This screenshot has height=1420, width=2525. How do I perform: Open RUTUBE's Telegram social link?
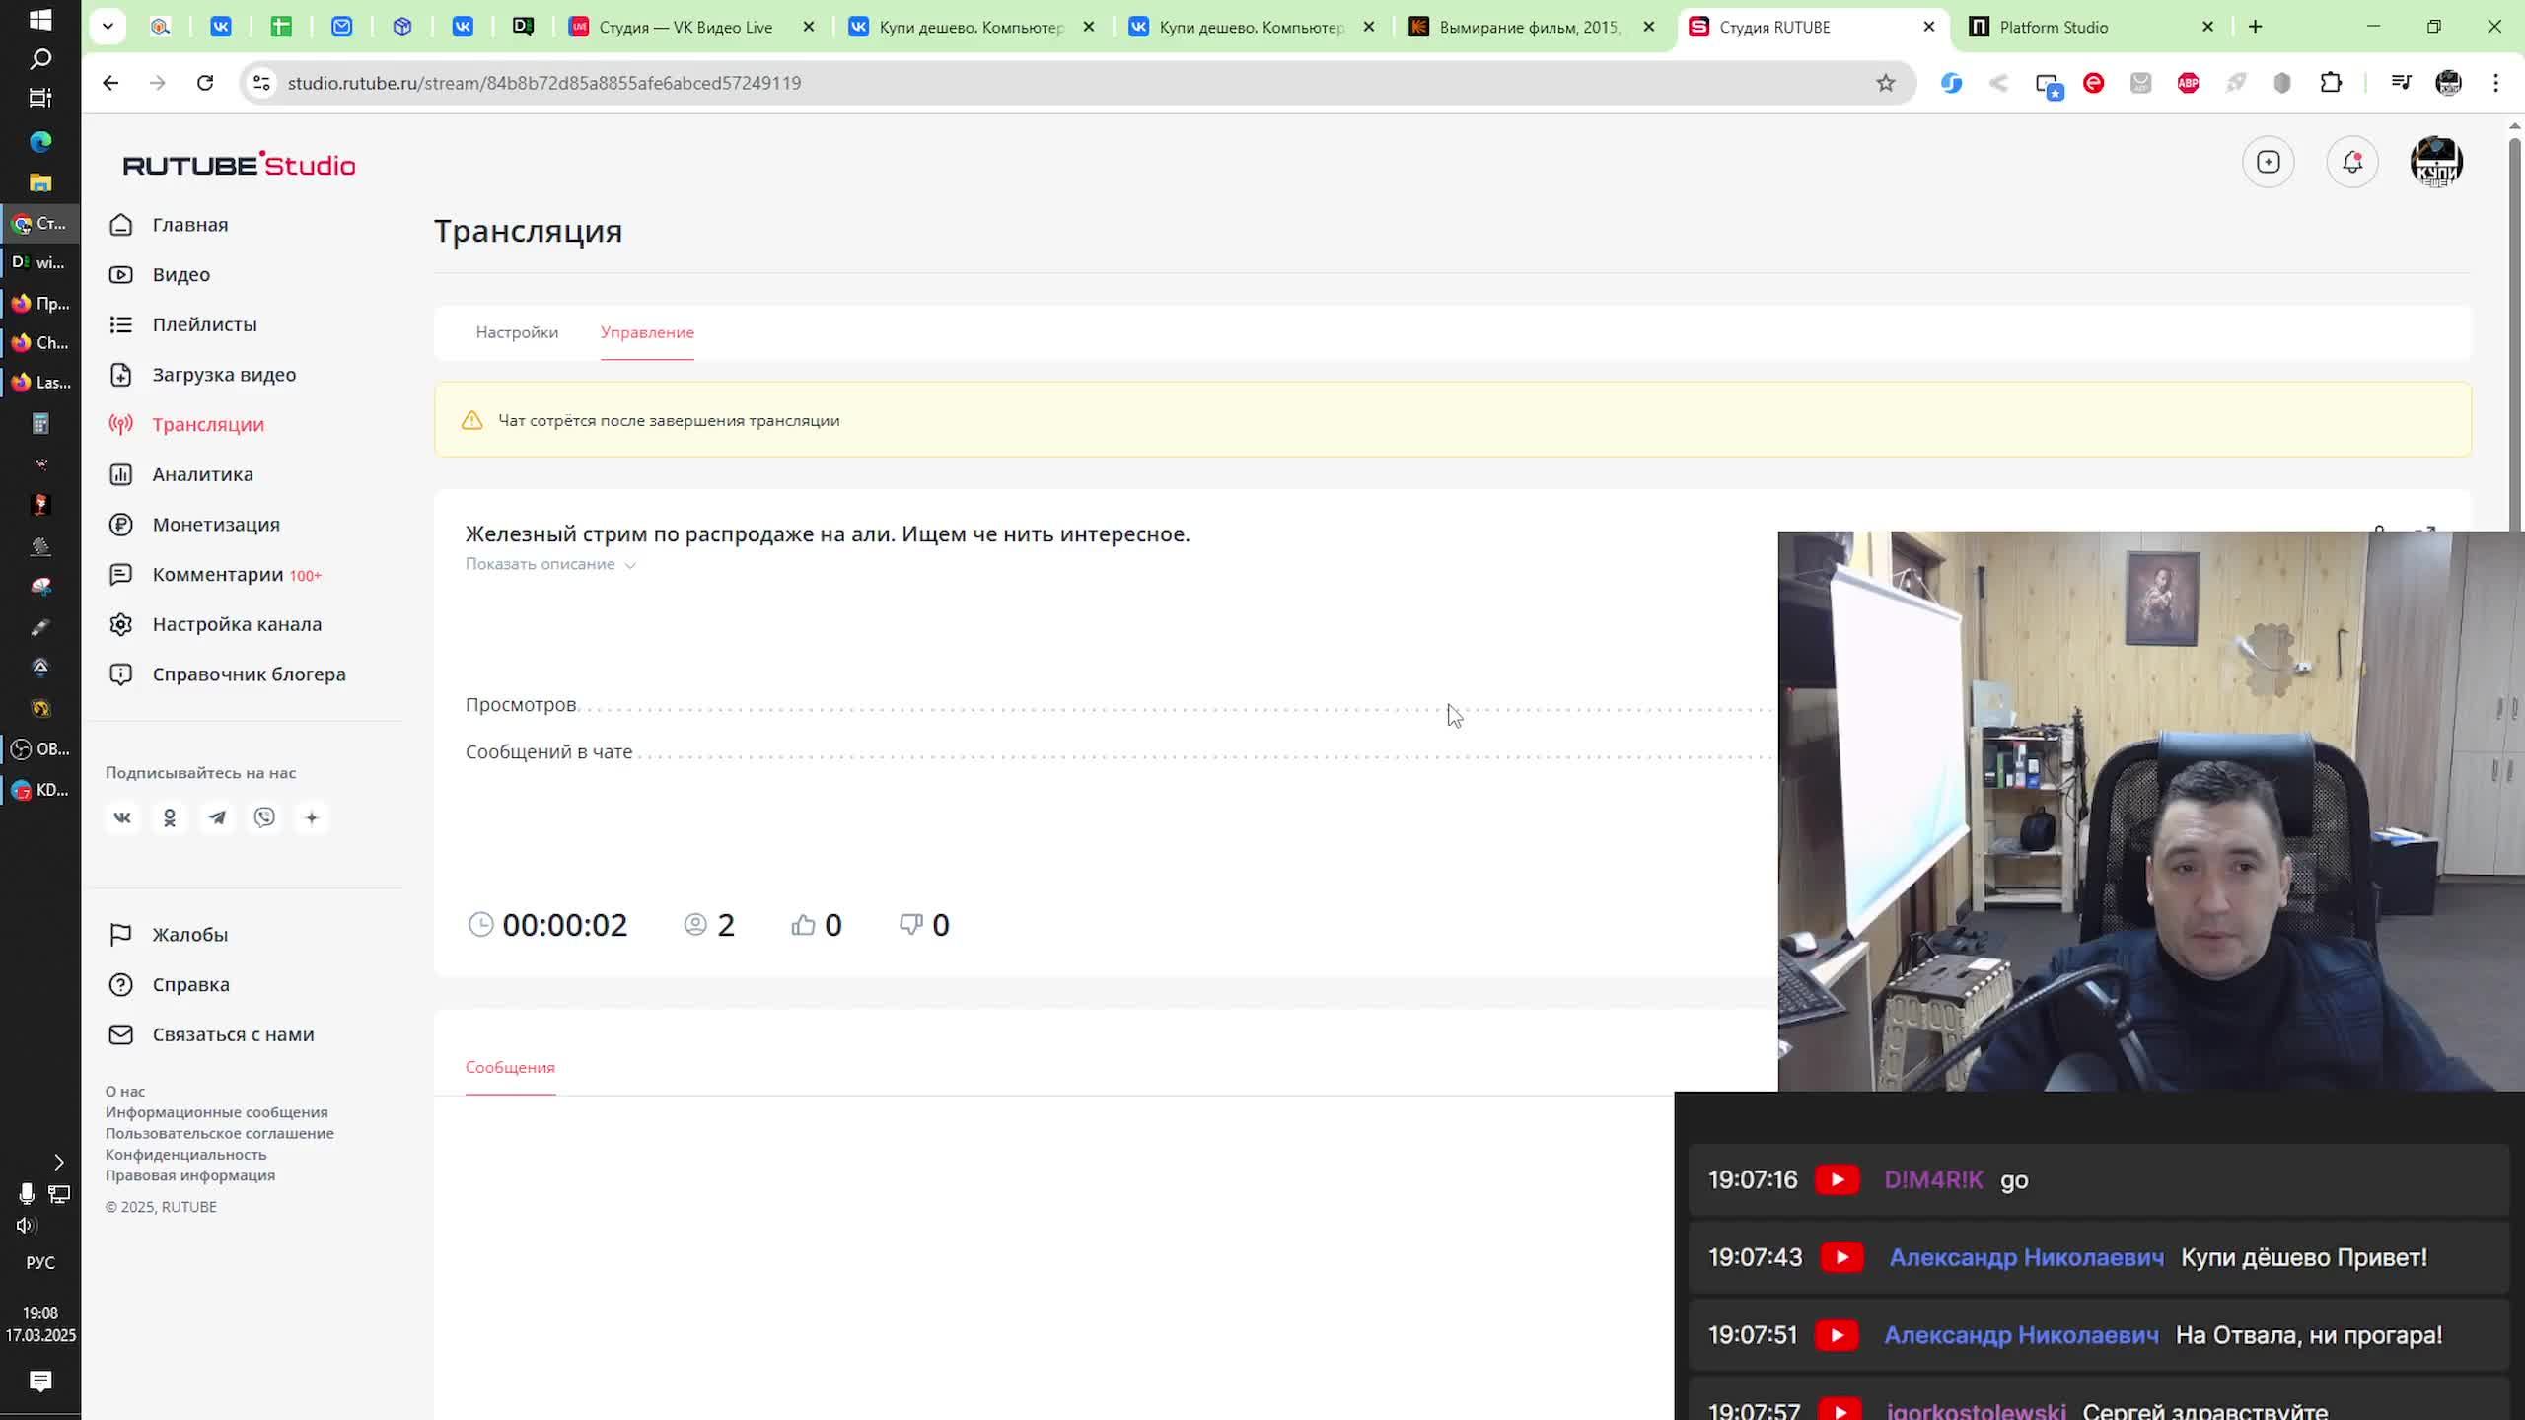click(217, 817)
